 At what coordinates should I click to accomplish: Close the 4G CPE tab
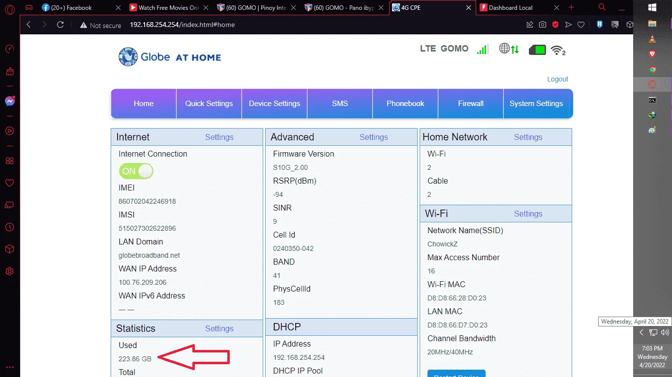(x=468, y=8)
